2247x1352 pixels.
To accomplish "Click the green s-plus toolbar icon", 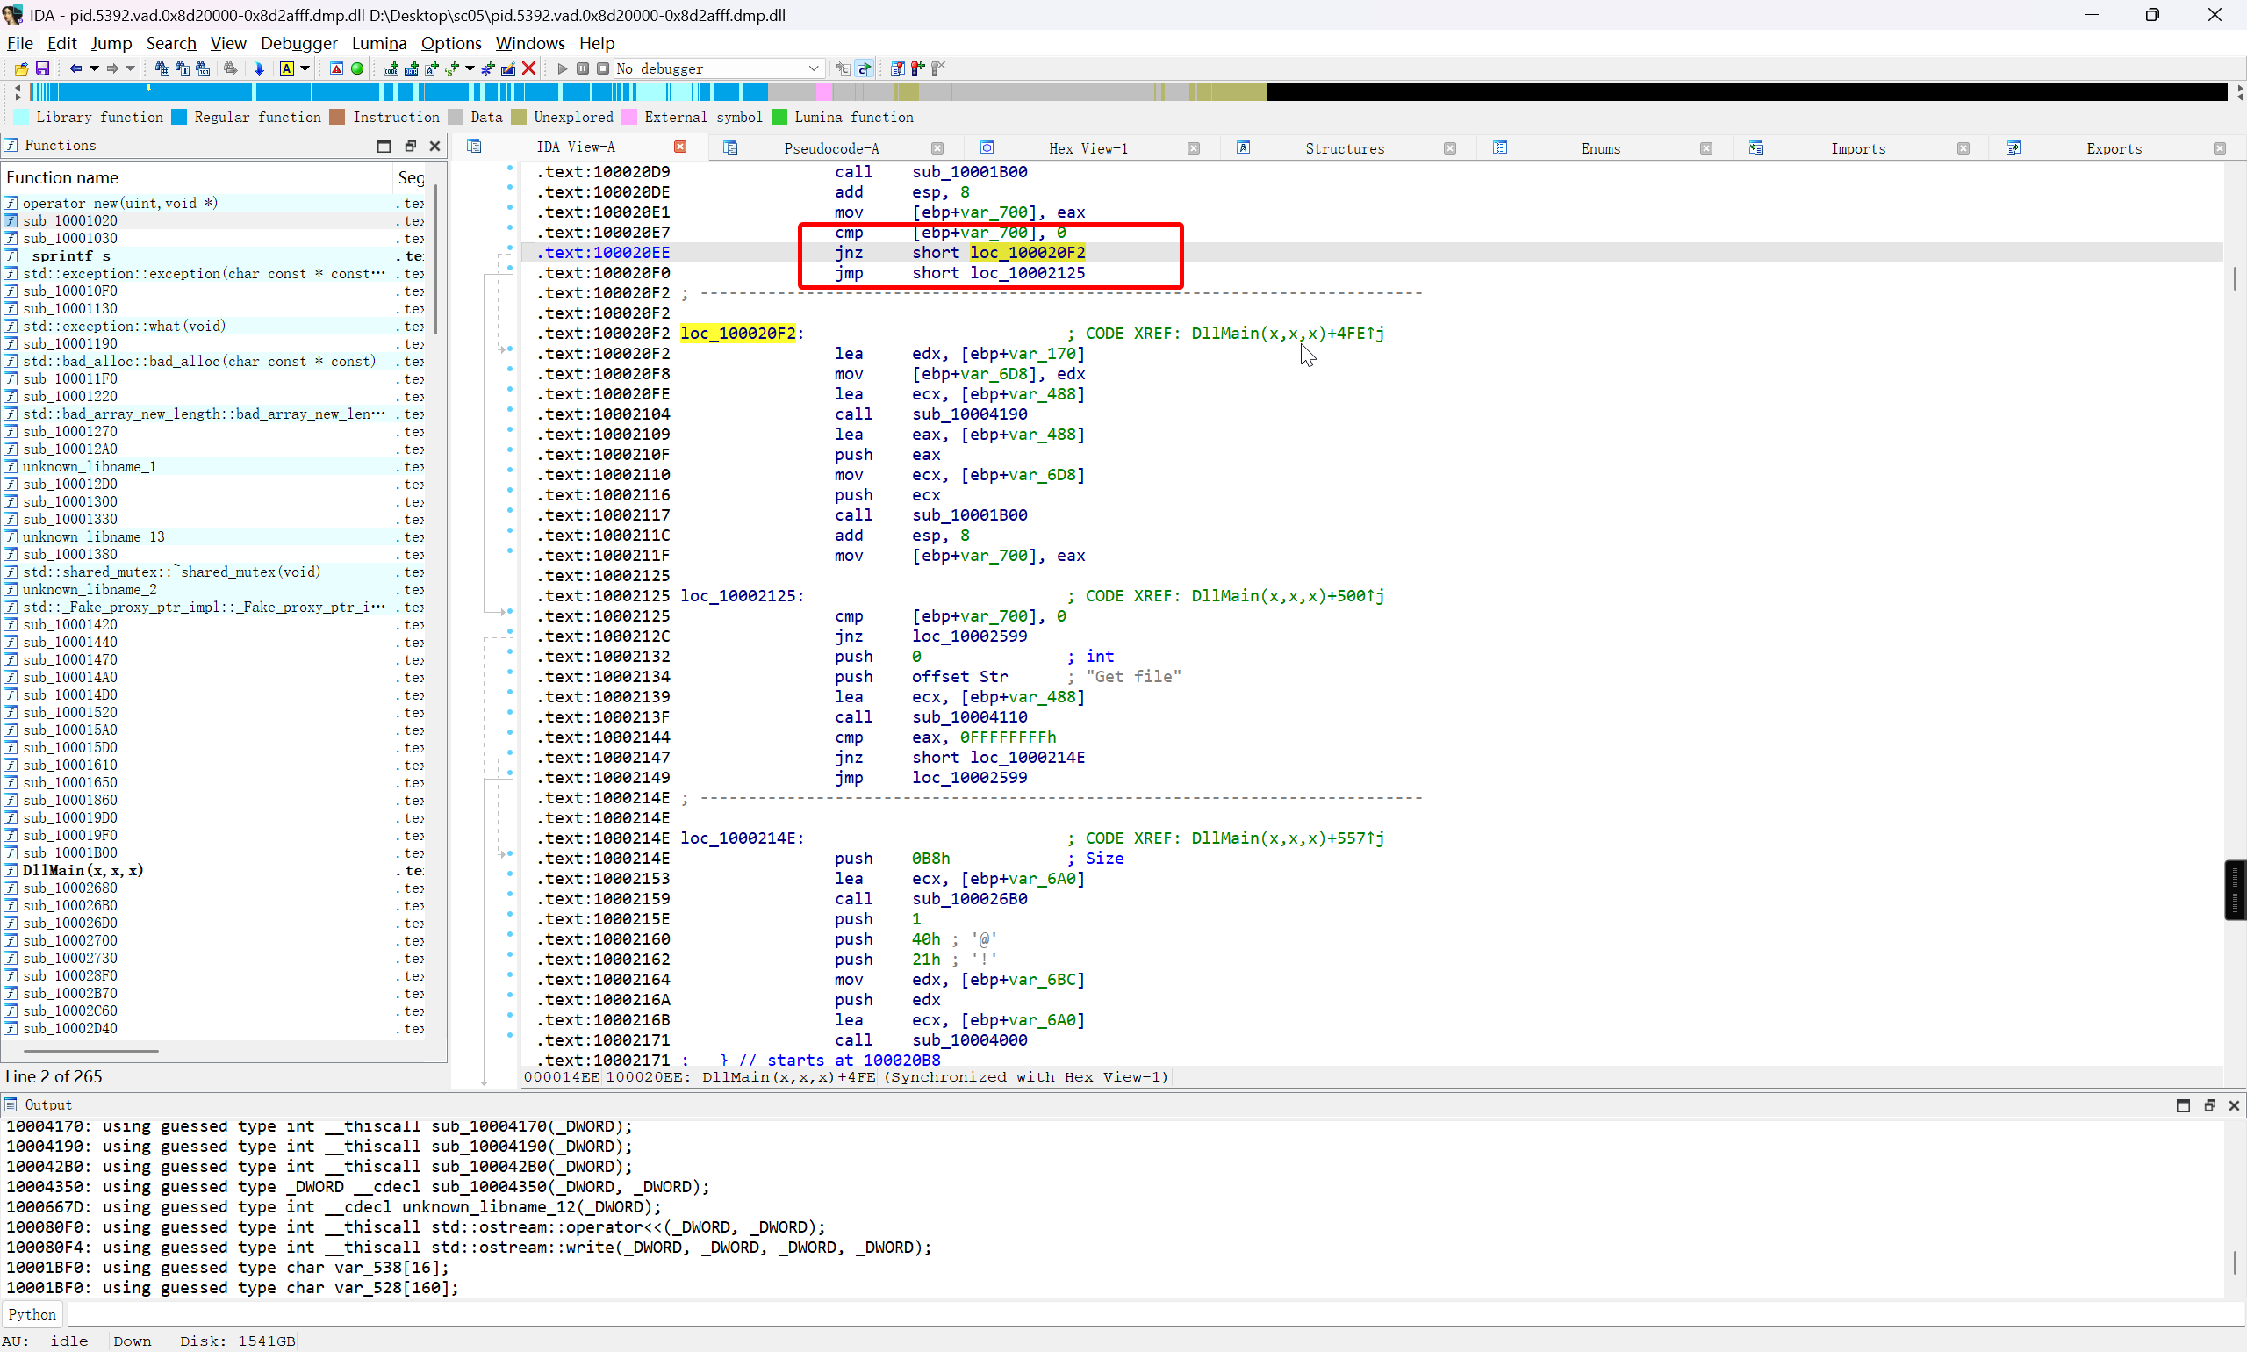I will coord(452,68).
